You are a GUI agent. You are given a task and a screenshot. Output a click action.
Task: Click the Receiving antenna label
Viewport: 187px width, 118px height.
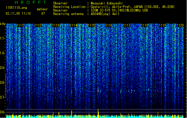(x=68, y=14)
